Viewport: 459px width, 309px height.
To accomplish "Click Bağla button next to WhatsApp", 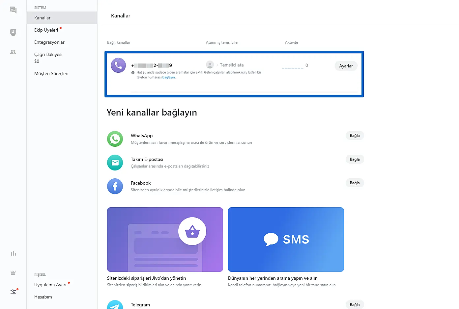I will pyautogui.click(x=355, y=136).
